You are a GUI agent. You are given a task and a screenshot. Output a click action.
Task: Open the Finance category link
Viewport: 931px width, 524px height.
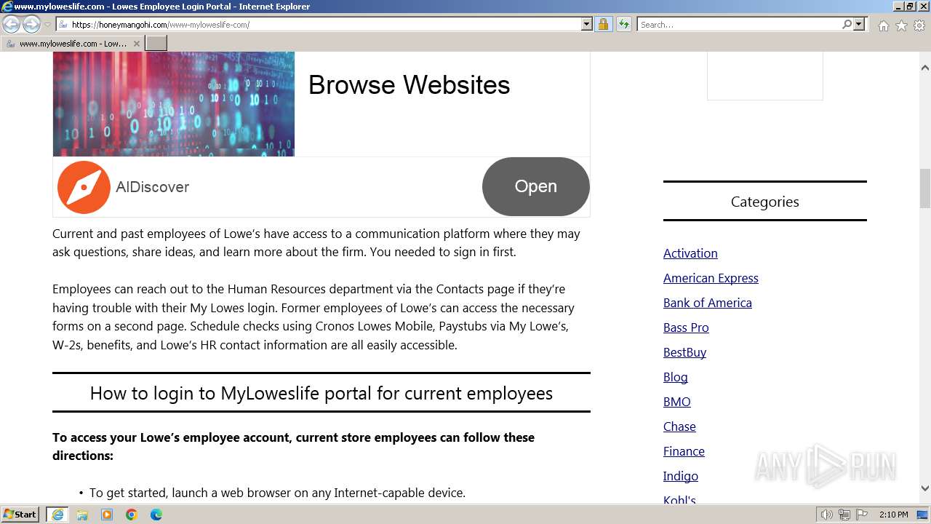pos(684,451)
